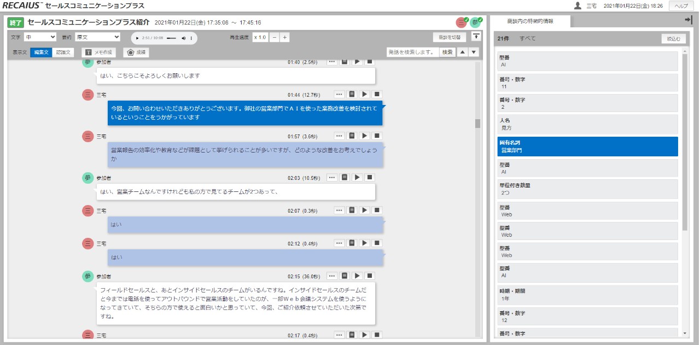Focus the 発話を検索します search field
700x345 pixels.
[x=412, y=52]
